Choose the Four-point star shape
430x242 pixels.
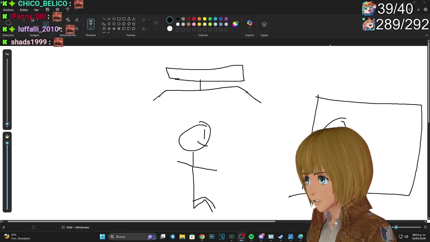pyautogui.click(x=109, y=29)
